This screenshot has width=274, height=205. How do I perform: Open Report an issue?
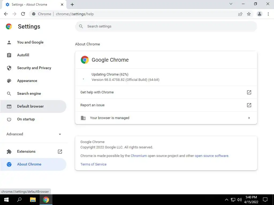(x=166, y=105)
